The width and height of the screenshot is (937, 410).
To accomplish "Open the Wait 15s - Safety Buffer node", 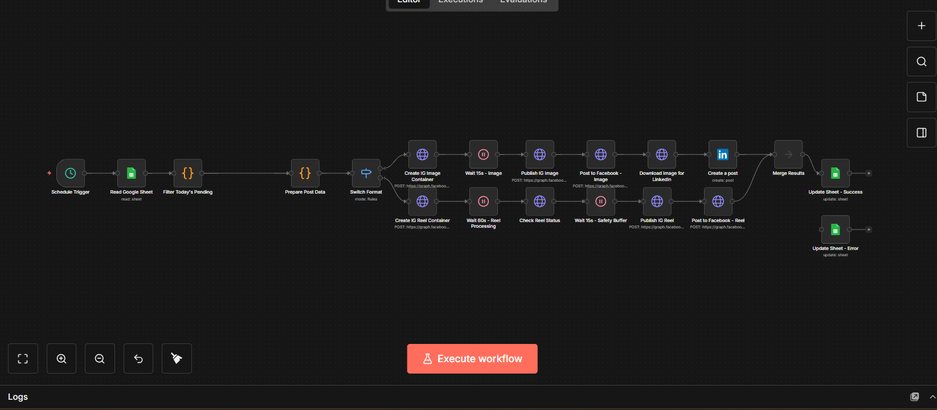I will point(601,202).
